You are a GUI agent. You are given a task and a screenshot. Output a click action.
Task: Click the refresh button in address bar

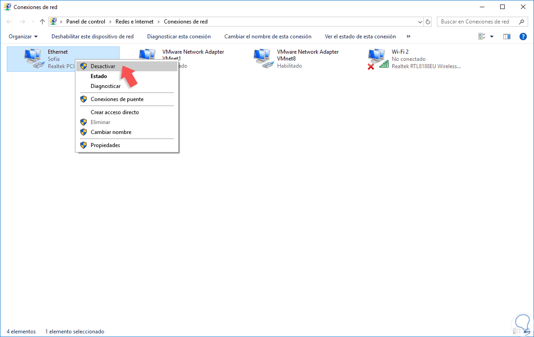click(428, 22)
